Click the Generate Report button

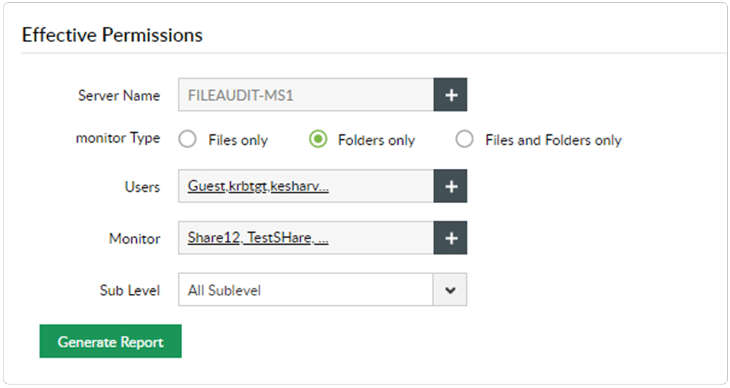(x=110, y=342)
